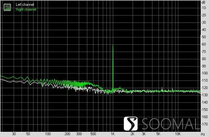Screen dimensions: 209x137
Task: Click the "100" frequency axis label
Action: pos(48,134)
